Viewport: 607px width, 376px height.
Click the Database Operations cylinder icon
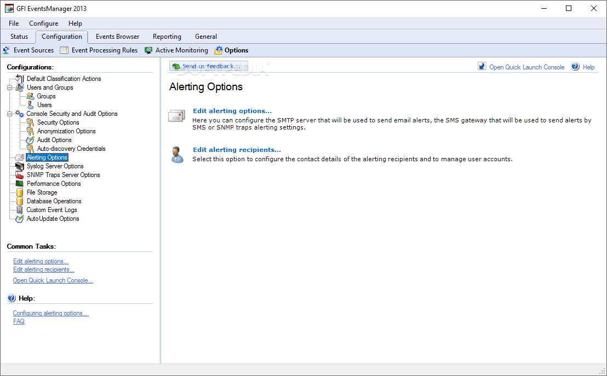(20, 201)
